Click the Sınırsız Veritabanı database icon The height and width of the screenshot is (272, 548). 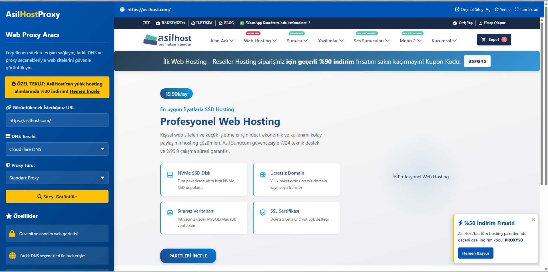(x=170, y=213)
